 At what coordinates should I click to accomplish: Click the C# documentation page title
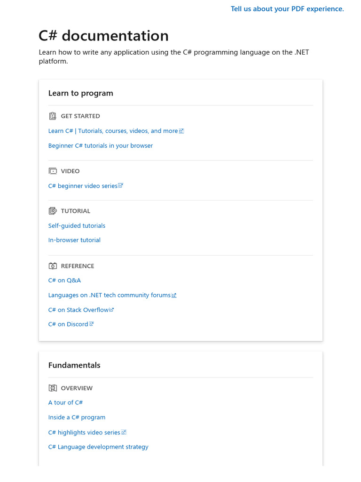[103, 36]
